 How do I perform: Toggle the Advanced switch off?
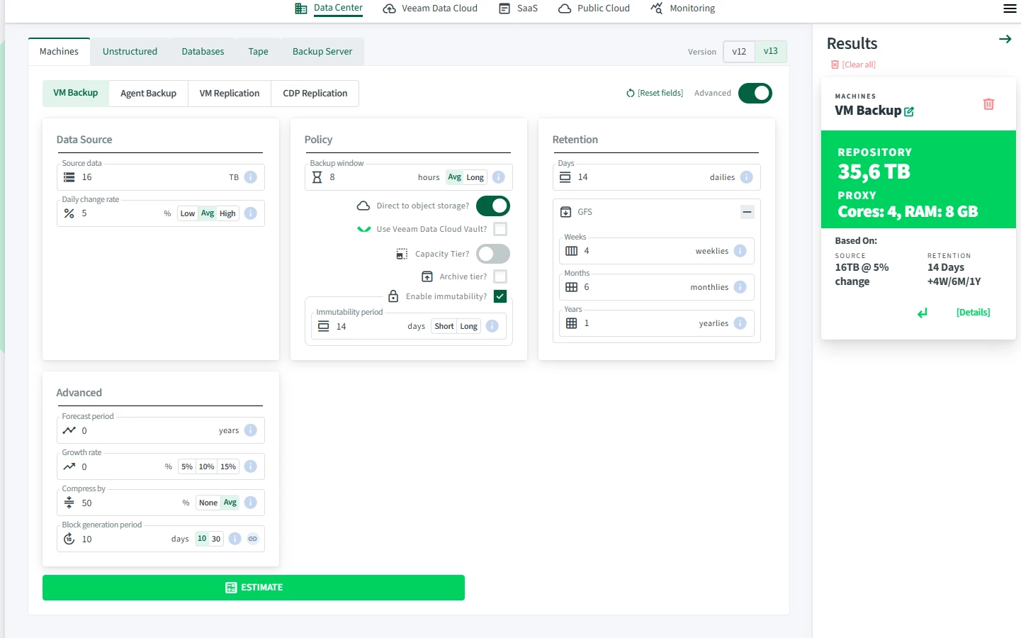[755, 93]
